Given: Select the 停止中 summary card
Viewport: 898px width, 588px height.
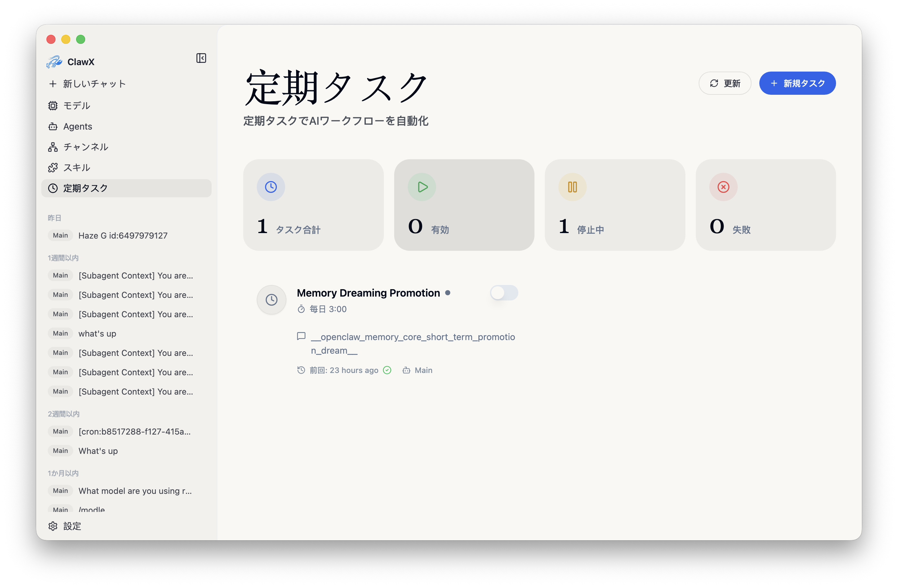Looking at the screenshot, I should [x=615, y=205].
